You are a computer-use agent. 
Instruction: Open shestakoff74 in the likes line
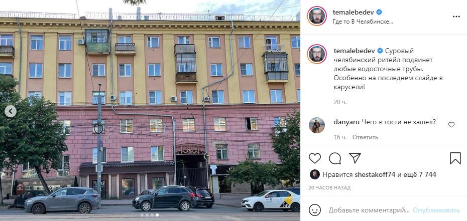click(375, 175)
